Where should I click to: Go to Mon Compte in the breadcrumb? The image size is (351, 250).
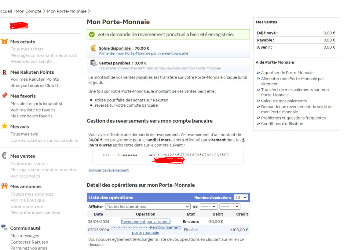pyautogui.click(x=28, y=11)
